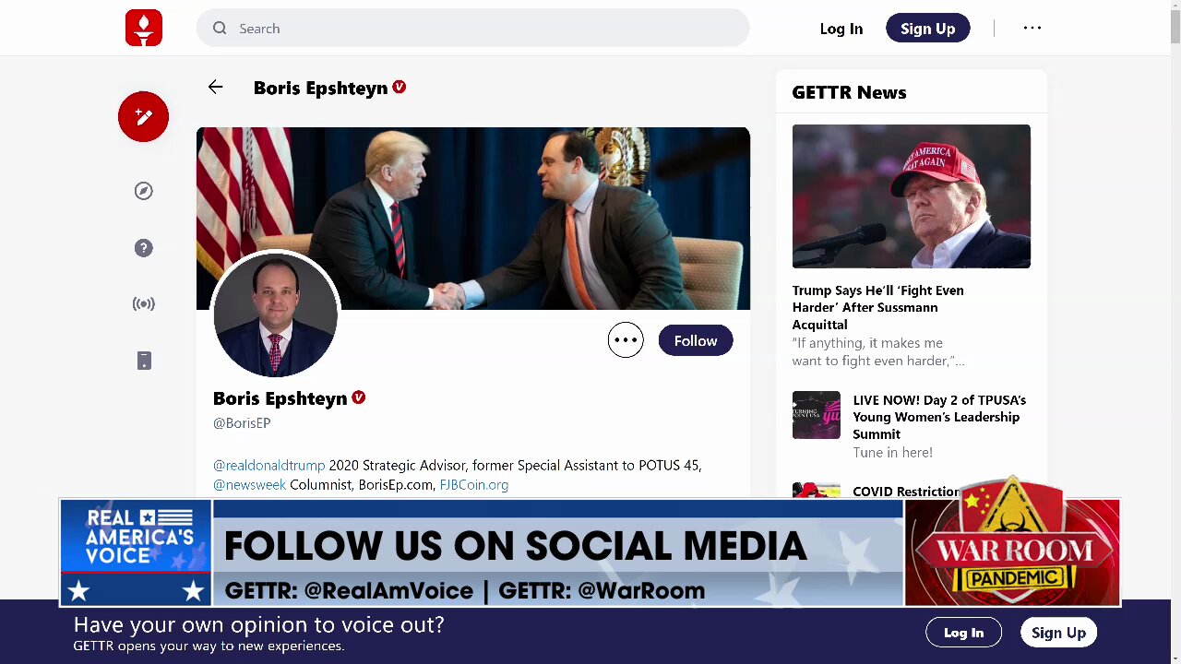Open Boris Epshteyn profile avatar
Viewport: 1181px width, 664px height.
tap(275, 314)
